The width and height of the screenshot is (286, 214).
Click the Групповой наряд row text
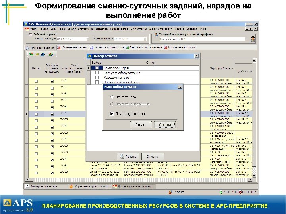point(116,68)
